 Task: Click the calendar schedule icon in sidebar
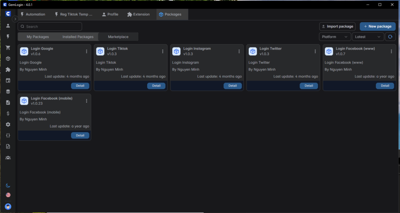(8, 81)
